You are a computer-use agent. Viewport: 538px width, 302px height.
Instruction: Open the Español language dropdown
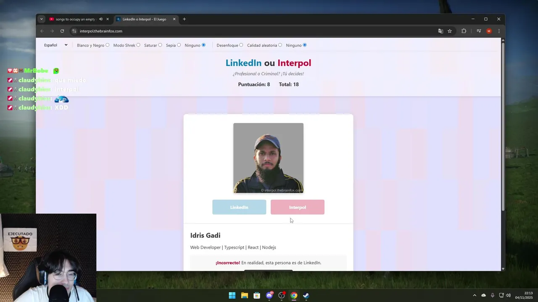pos(56,45)
